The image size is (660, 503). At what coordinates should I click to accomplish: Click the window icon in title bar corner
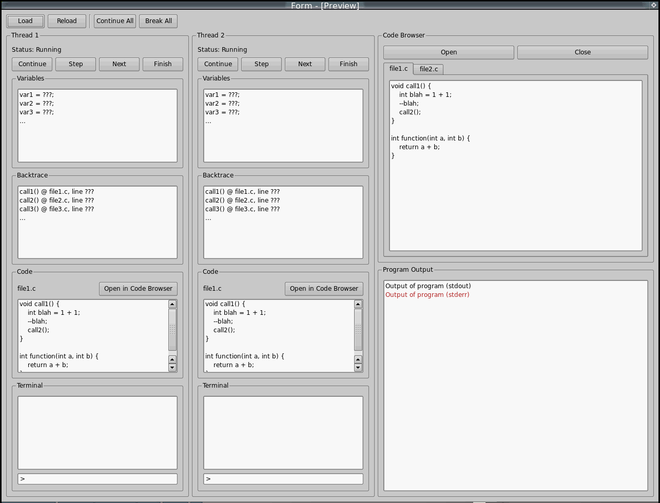pos(654,5)
